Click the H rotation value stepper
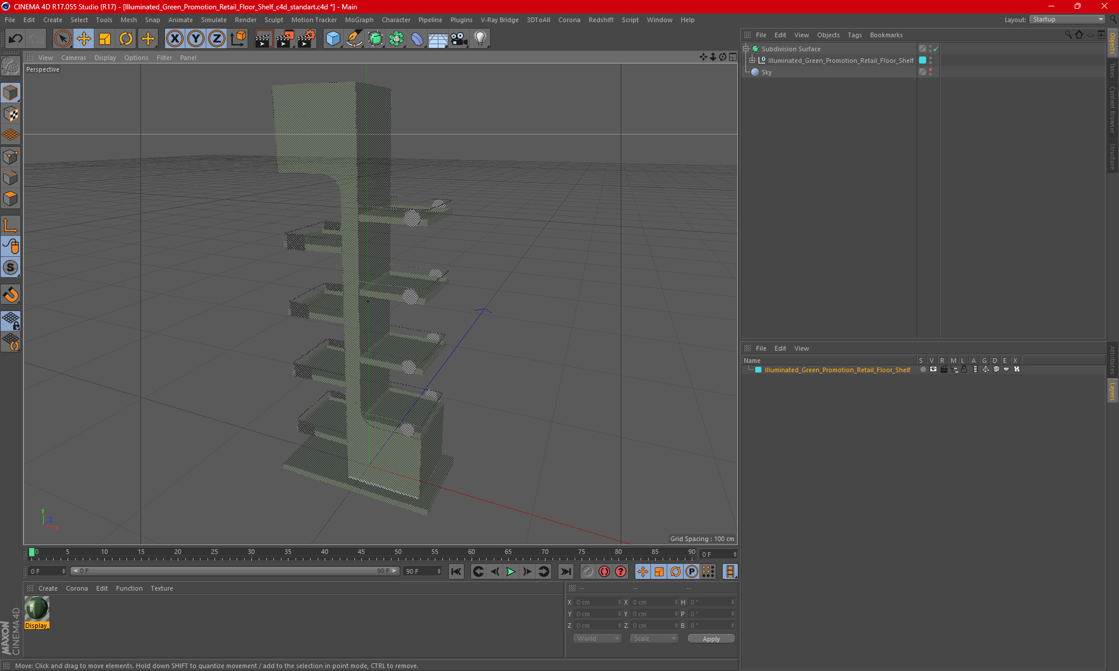 click(x=733, y=602)
